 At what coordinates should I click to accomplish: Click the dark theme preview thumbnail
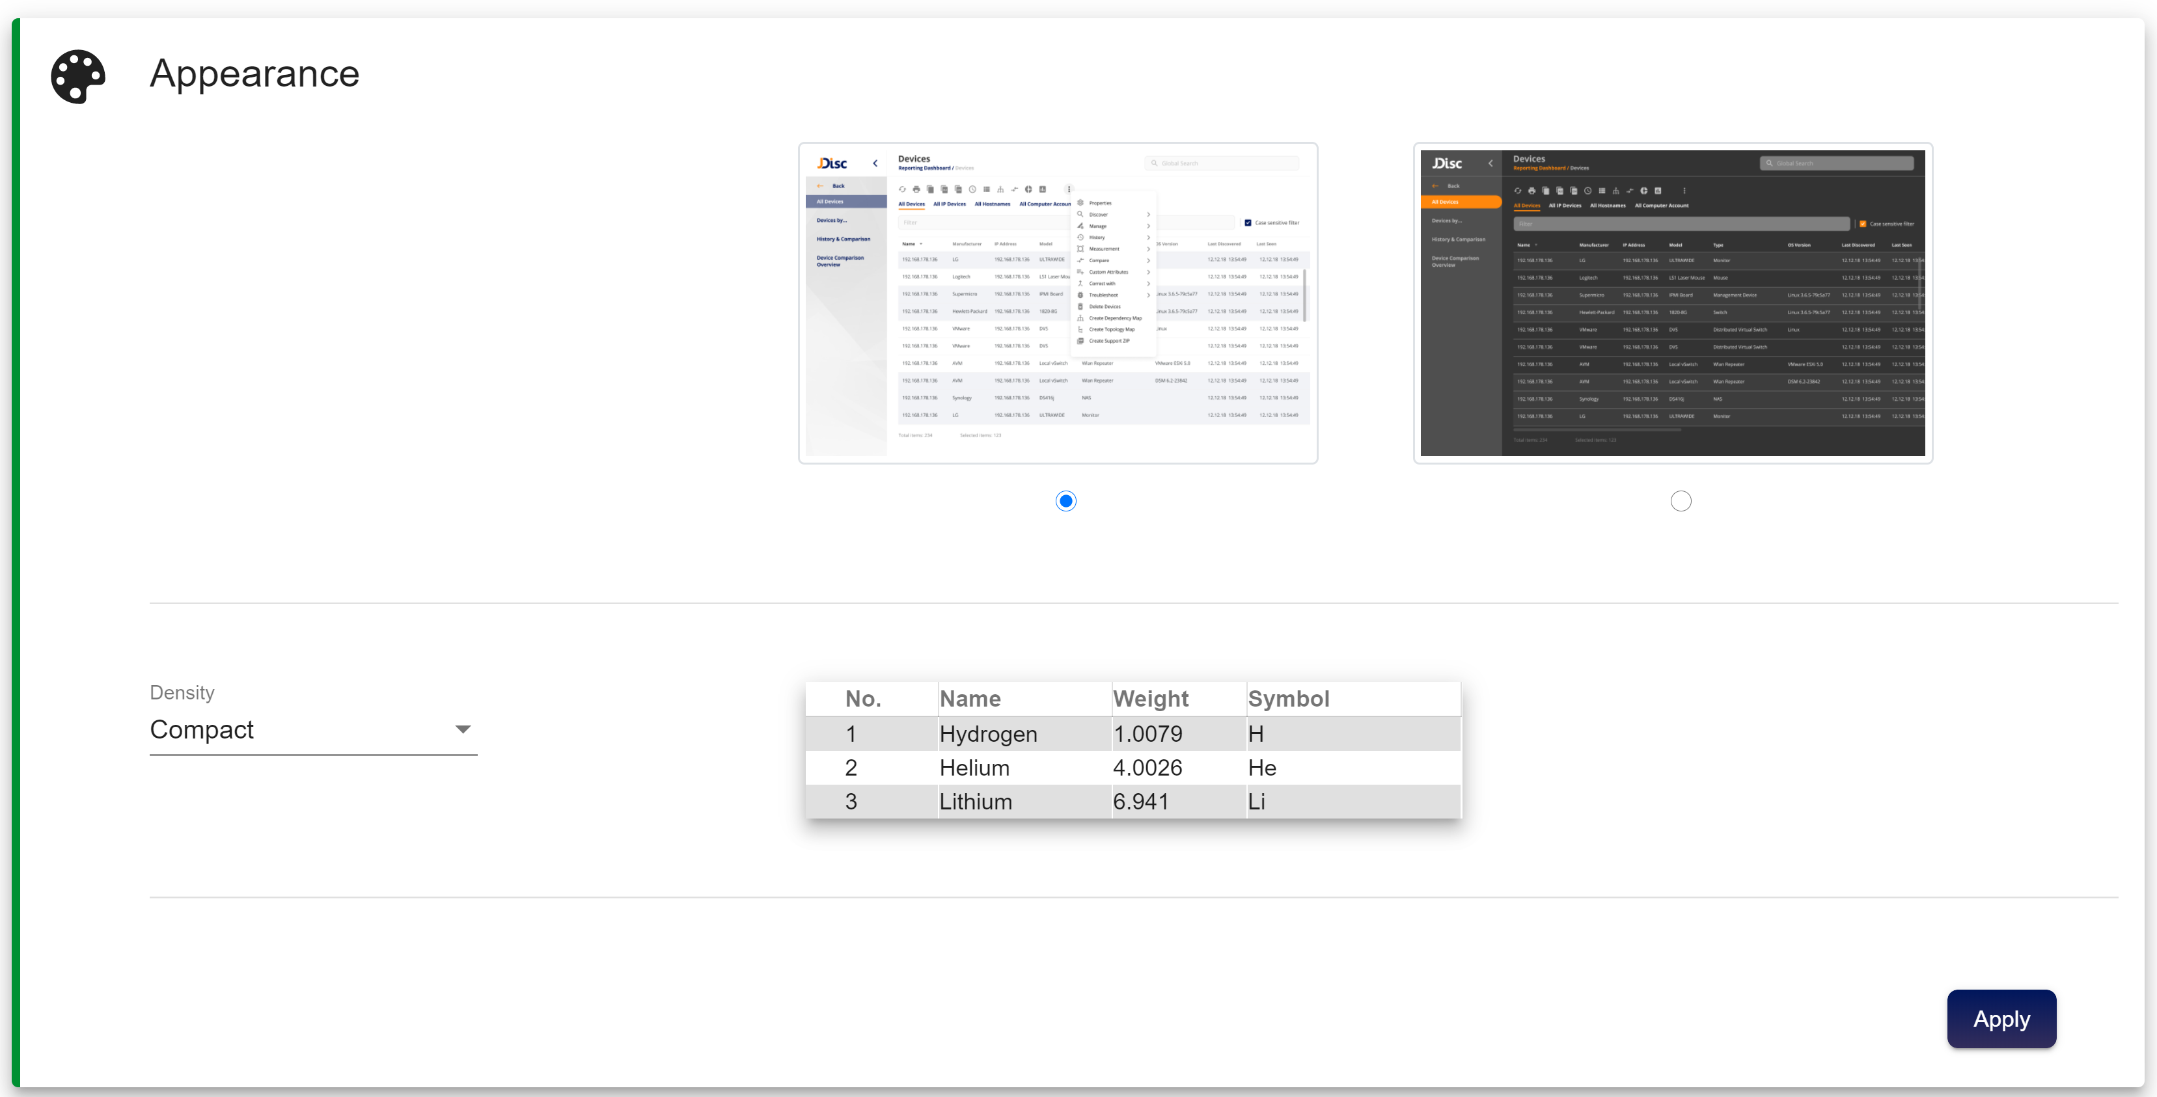click(x=1672, y=303)
